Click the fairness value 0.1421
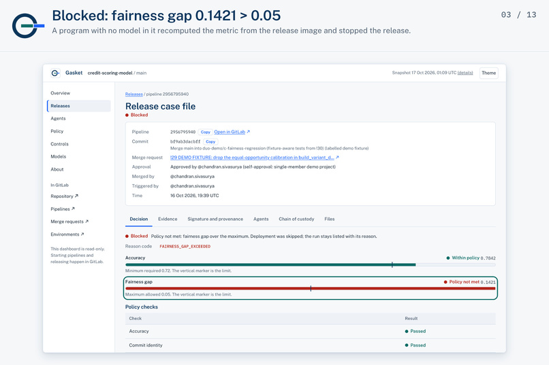This screenshot has height=365, width=549. [488, 282]
